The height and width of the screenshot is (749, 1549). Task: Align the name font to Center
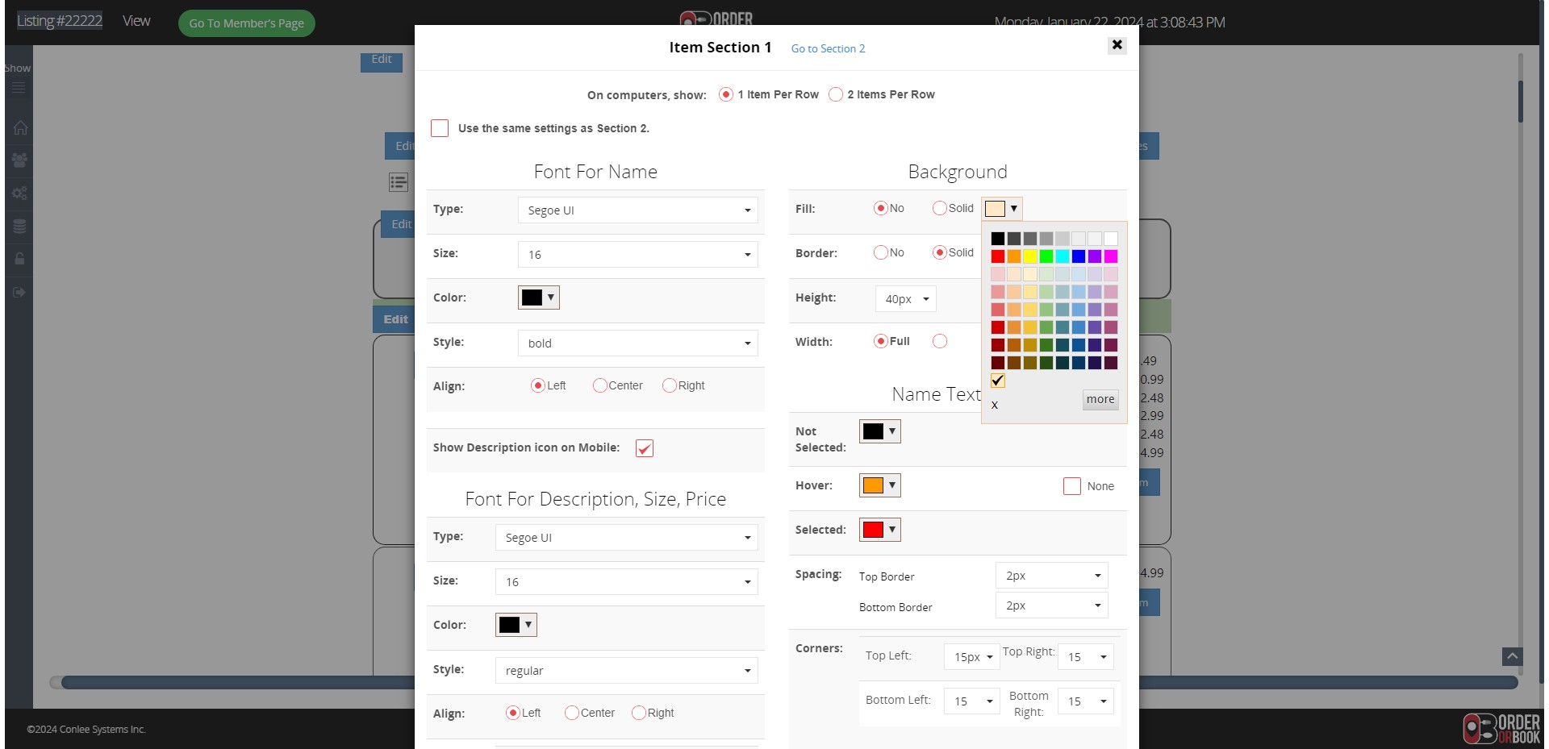coord(599,385)
